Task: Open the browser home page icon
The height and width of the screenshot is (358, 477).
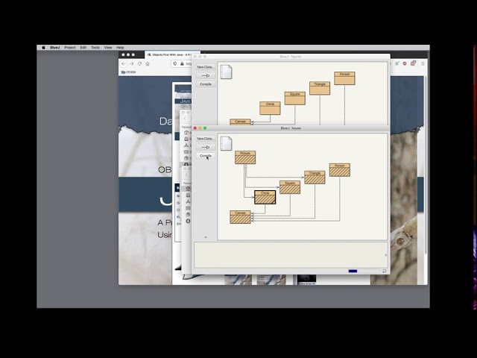Action: [x=148, y=63]
